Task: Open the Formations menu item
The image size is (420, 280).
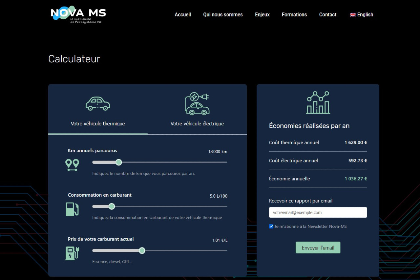Action: [x=294, y=15]
